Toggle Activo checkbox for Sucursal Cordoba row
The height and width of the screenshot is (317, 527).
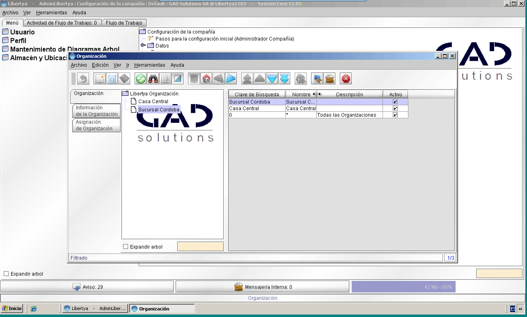(395, 102)
